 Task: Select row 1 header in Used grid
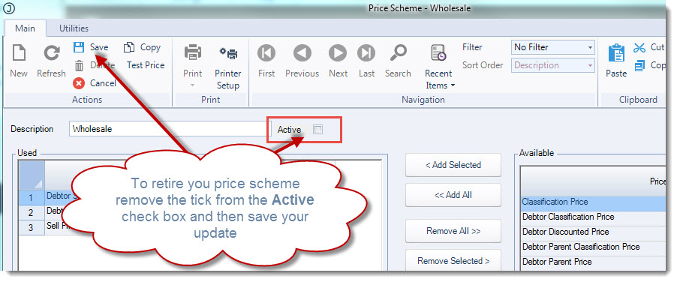point(31,197)
